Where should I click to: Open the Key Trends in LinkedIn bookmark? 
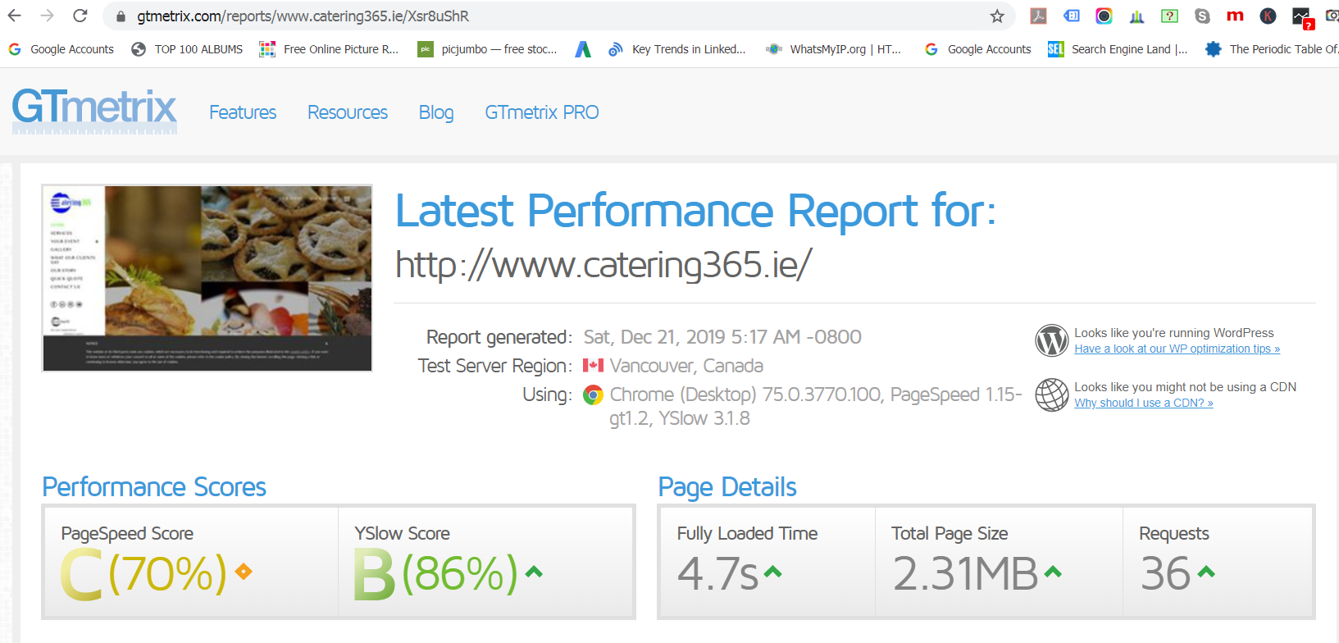677,49
